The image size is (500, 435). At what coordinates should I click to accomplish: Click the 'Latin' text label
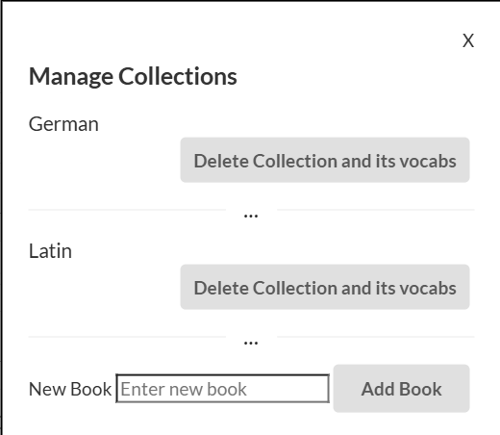(x=50, y=251)
